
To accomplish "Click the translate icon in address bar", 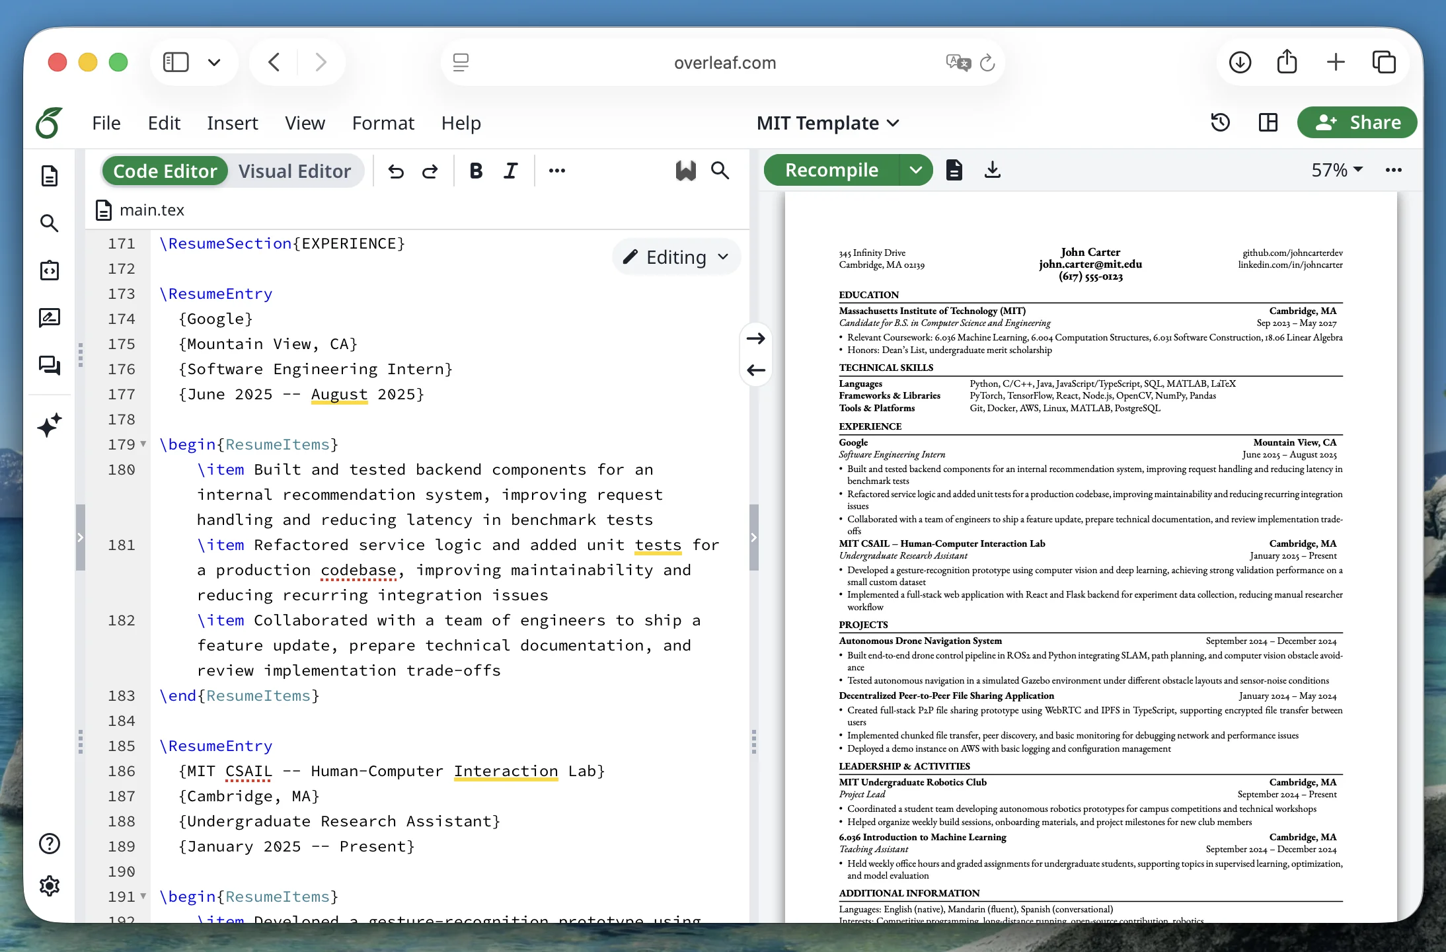I will pyautogui.click(x=958, y=63).
